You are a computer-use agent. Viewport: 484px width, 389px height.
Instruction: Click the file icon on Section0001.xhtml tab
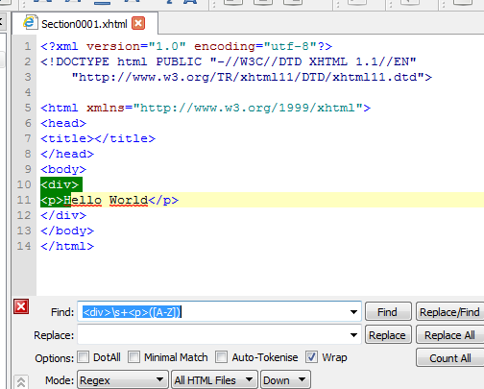pos(30,22)
